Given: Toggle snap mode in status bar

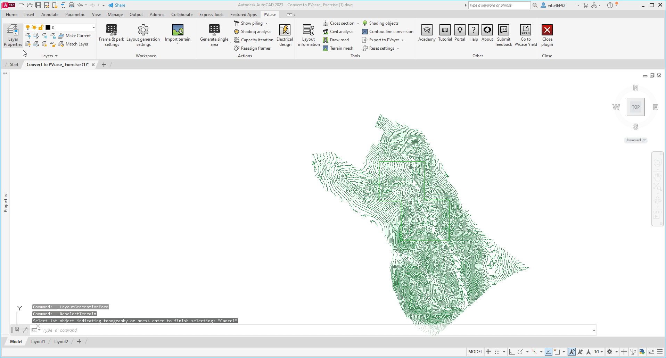Looking at the screenshot, I should pyautogui.click(x=497, y=352).
